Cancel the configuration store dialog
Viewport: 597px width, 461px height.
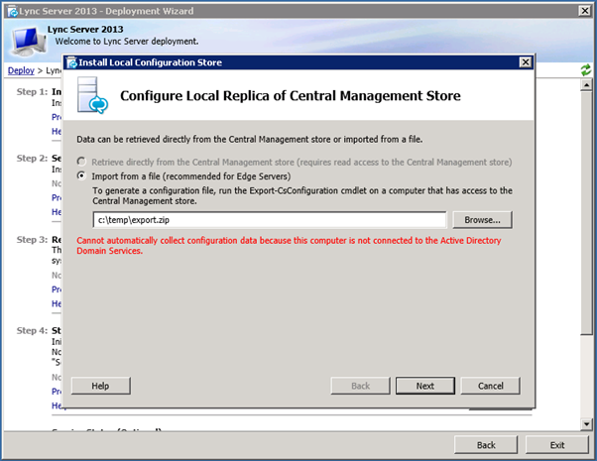click(x=491, y=386)
